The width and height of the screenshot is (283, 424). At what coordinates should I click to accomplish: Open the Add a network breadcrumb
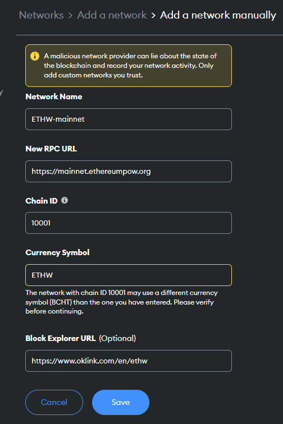112,15
